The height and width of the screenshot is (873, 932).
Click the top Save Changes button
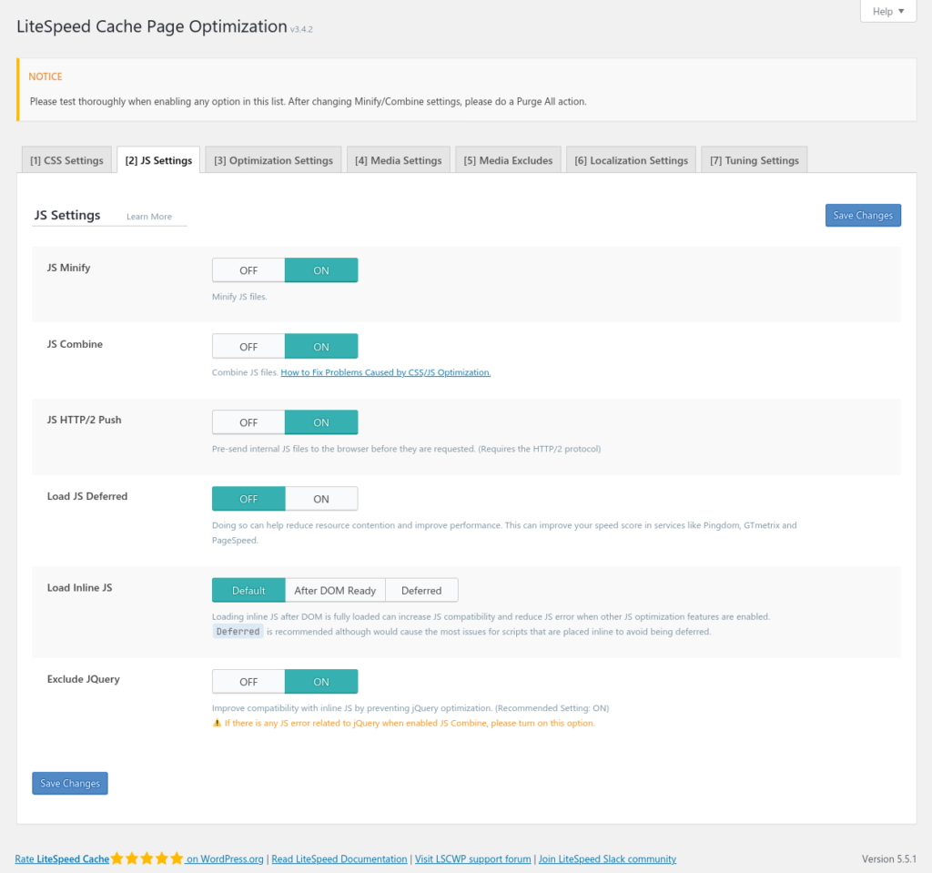tap(863, 215)
